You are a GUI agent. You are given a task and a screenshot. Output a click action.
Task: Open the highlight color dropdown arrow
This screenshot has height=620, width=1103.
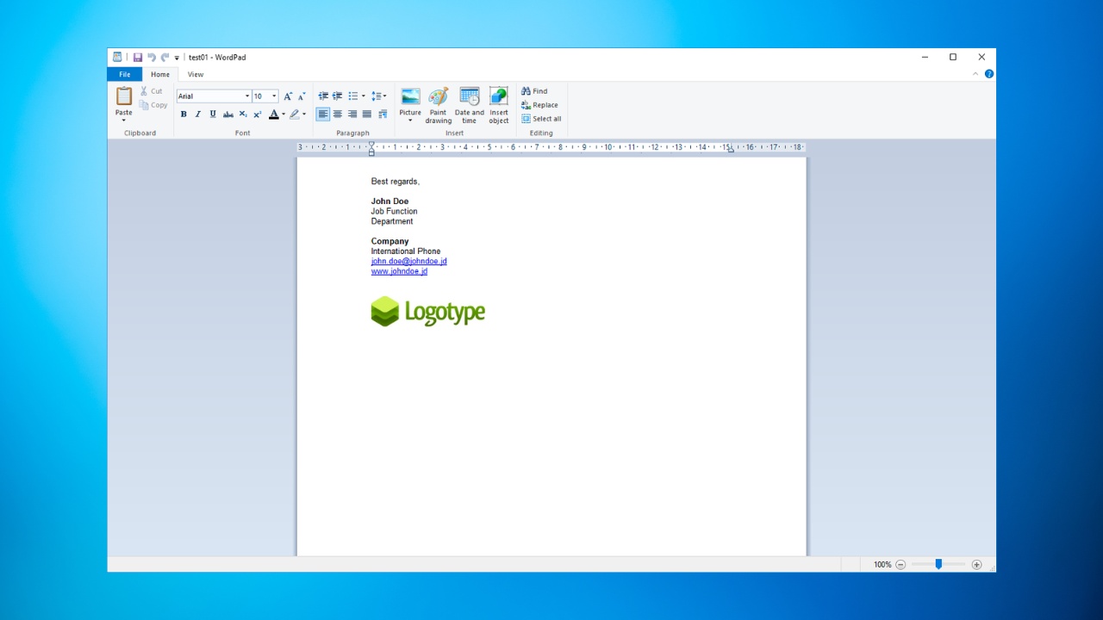pos(304,115)
